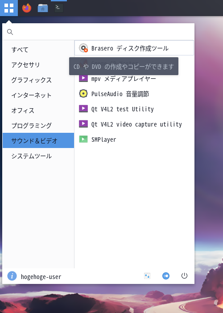223x313 pixels.
Task: Click the blue lock screen icon
Action: (x=166, y=276)
